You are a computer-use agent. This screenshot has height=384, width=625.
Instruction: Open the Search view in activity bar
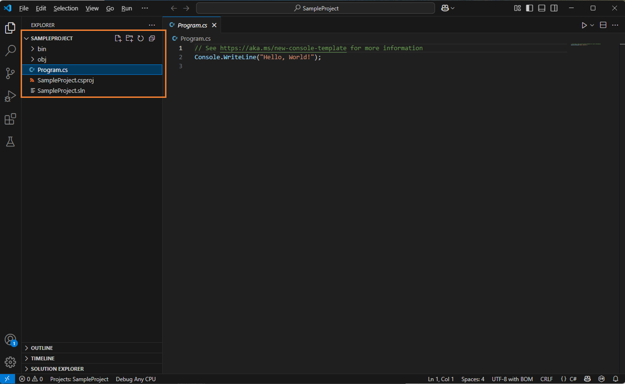tap(10, 51)
